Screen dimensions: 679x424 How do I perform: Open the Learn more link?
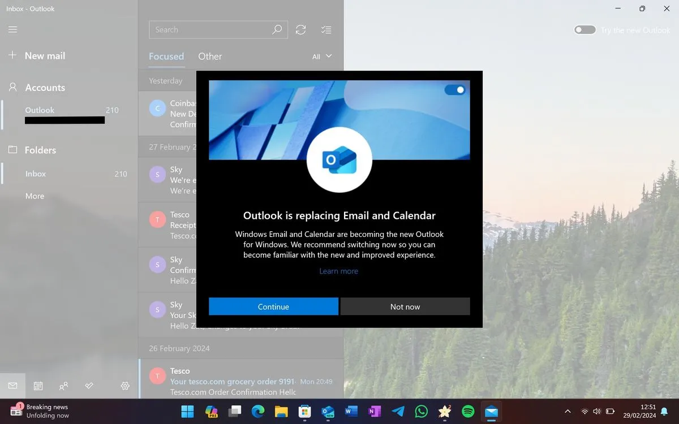click(338, 271)
